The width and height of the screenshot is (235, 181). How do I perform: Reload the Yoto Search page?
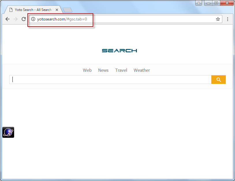point(24,19)
